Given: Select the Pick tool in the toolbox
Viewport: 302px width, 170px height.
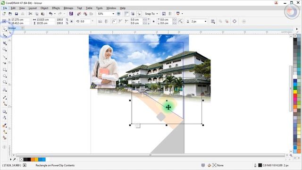Looking at the screenshot, I should pyautogui.click(x=5, y=29).
